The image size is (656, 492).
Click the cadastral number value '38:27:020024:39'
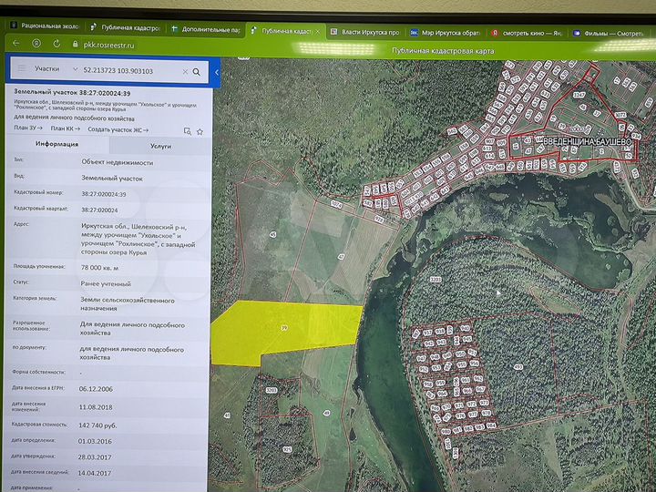click(x=103, y=194)
